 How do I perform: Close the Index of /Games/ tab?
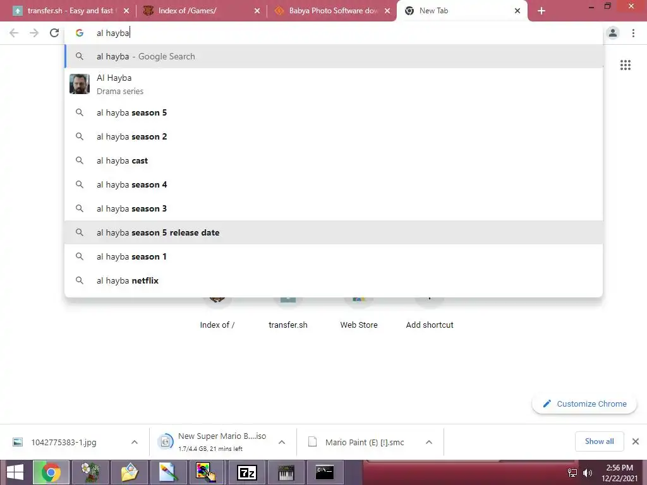pyautogui.click(x=257, y=11)
